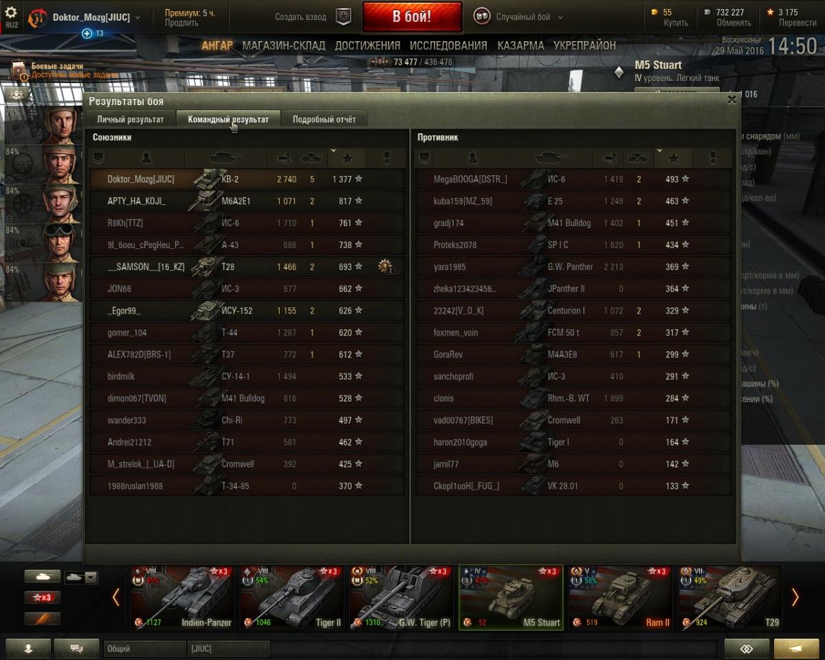Select the [JIUC] chat channel tab

click(228, 648)
